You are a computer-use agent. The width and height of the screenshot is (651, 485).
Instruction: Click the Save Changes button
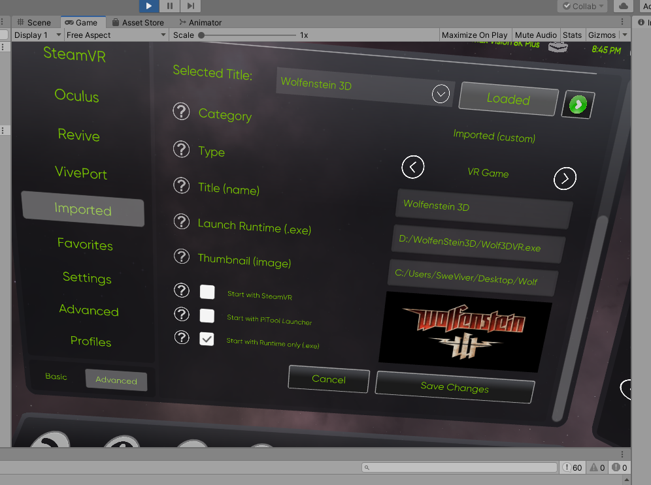coord(455,387)
